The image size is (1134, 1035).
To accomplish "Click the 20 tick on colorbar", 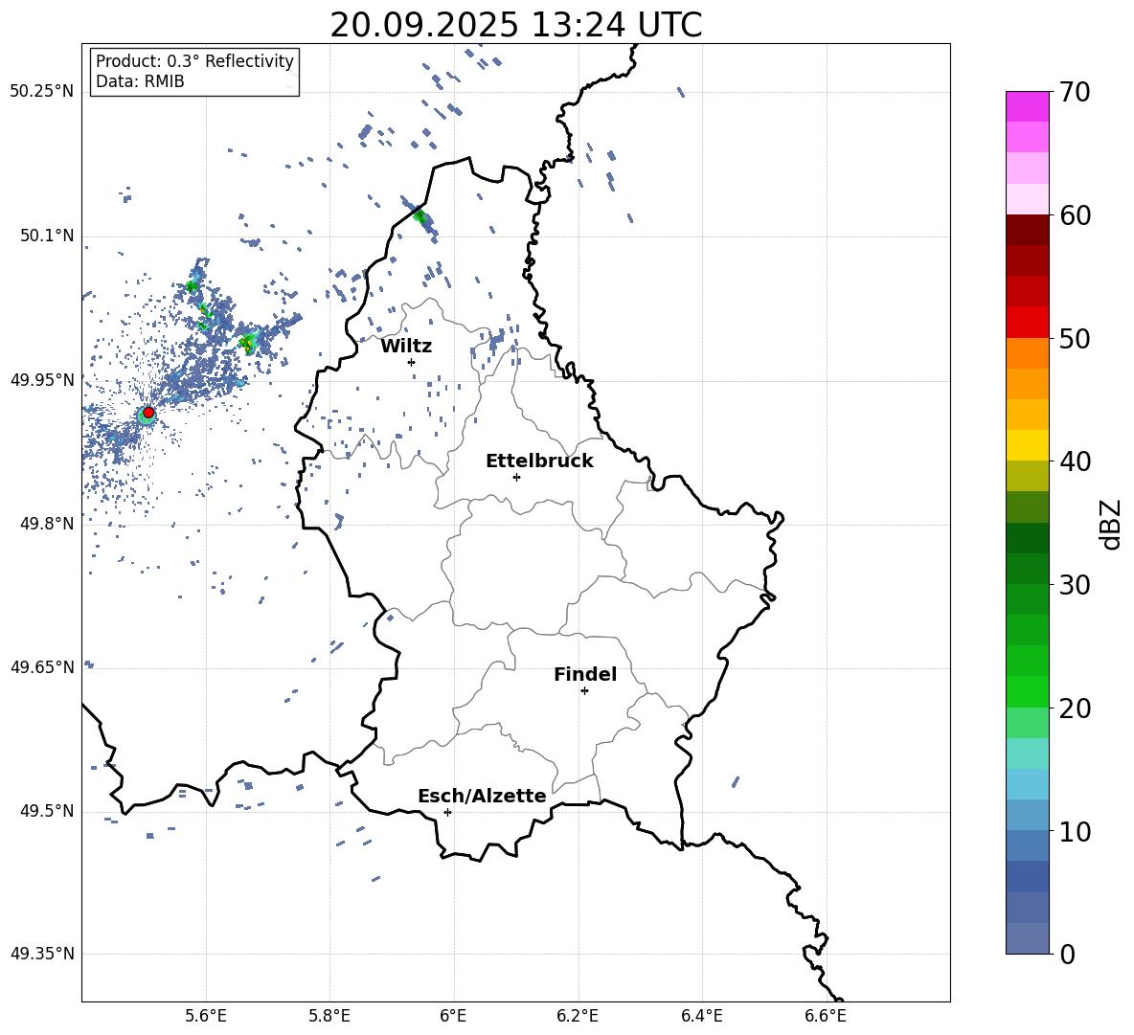I will (x=1075, y=709).
